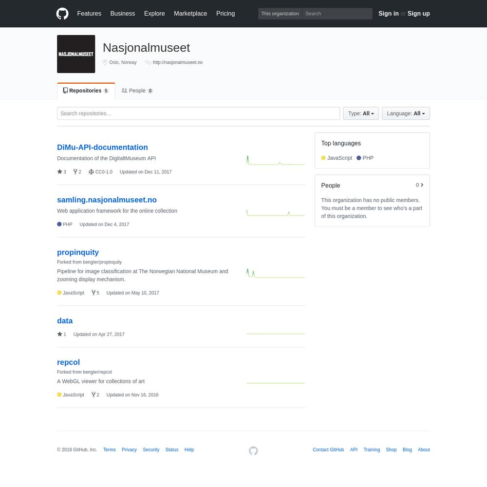Open the Type: All dropdown
This screenshot has height=487, width=487.
[361, 113]
